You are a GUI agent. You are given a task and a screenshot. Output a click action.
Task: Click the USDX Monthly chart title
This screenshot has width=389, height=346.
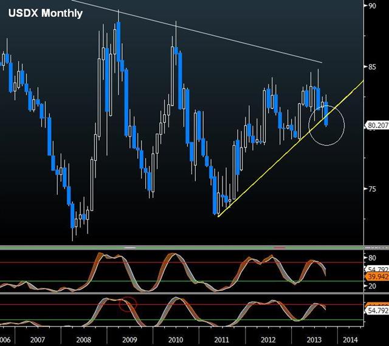(46, 13)
